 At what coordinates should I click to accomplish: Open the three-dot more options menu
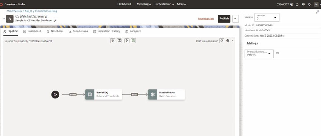tap(235, 19)
